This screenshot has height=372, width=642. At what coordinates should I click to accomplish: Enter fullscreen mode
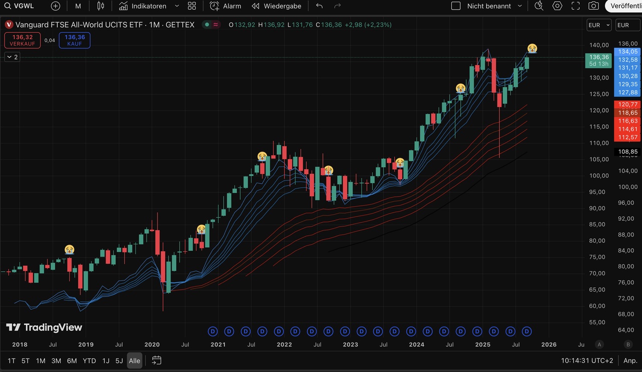(575, 6)
